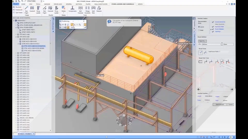The image size is (248, 139).
Task: Open the A0CS-UQB/+00.00/HANDRAIL address dropdown
Action: point(50,18)
